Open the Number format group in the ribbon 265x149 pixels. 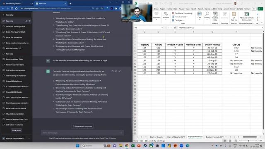tap(166, 16)
